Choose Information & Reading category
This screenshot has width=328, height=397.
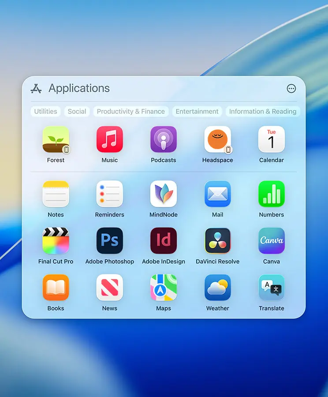click(263, 112)
